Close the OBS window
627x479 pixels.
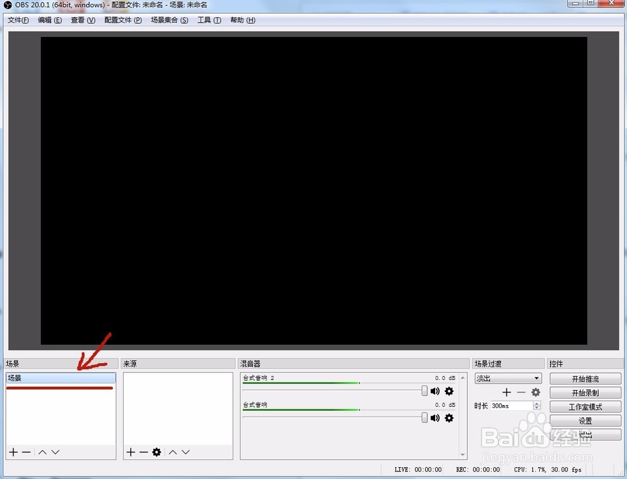pyautogui.click(x=611, y=3)
